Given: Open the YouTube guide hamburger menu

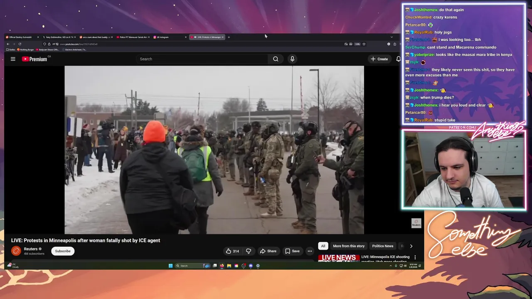Looking at the screenshot, I should [13, 59].
